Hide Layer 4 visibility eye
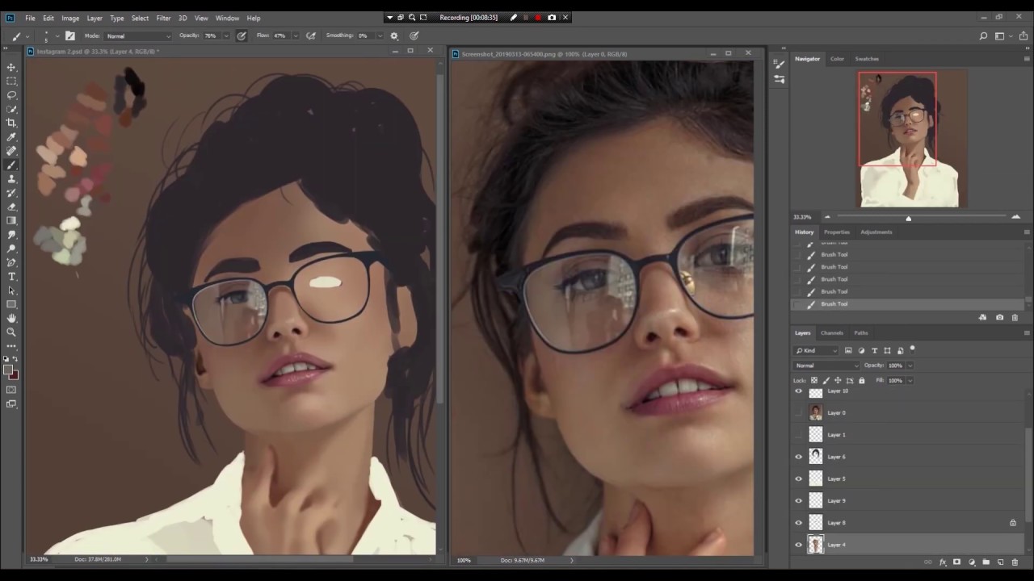Viewport: 1034px width, 581px height. [799, 545]
